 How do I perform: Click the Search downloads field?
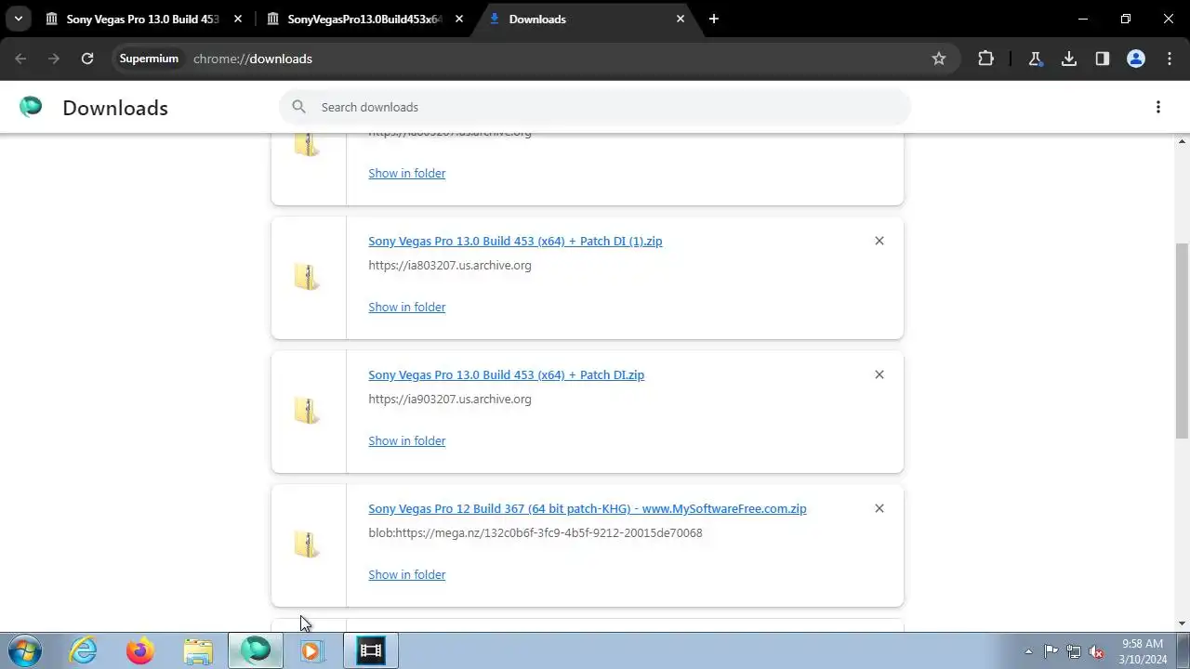595,107
